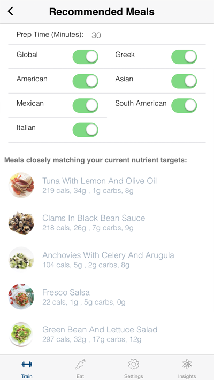Open the Settings gear icon
The width and height of the screenshot is (214, 380).
point(133,364)
